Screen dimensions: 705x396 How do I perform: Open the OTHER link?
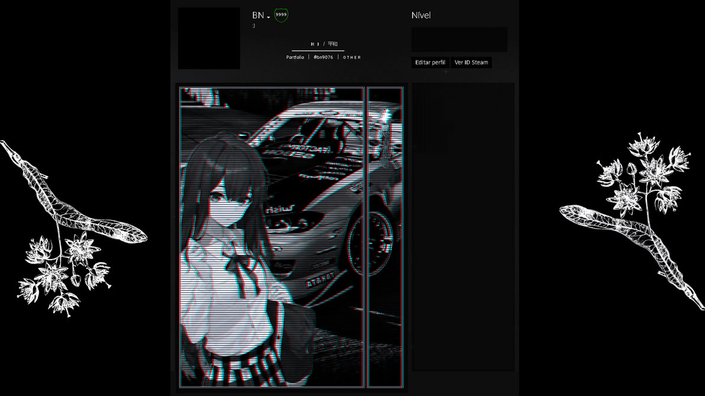352,57
